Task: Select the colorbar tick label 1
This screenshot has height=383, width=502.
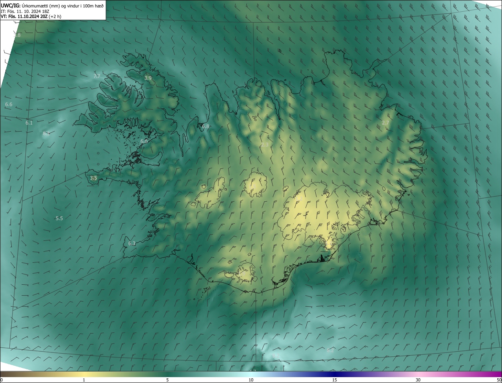Action: (84, 380)
